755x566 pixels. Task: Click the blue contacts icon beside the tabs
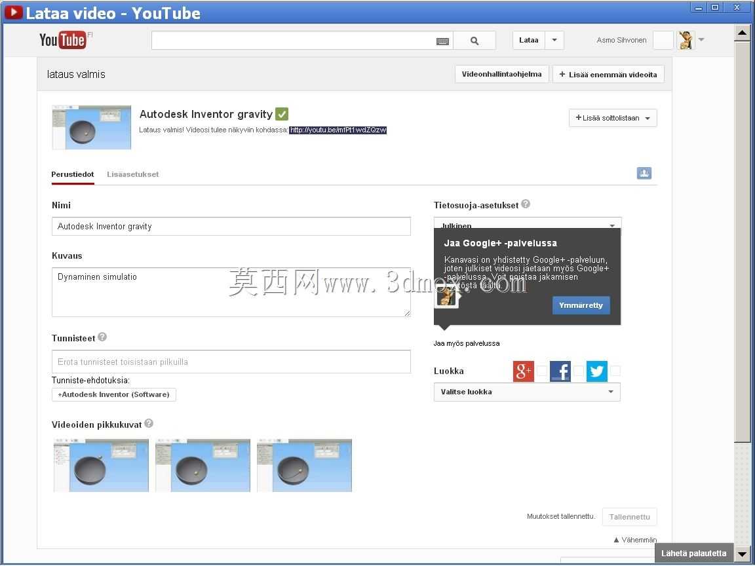coord(644,173)
